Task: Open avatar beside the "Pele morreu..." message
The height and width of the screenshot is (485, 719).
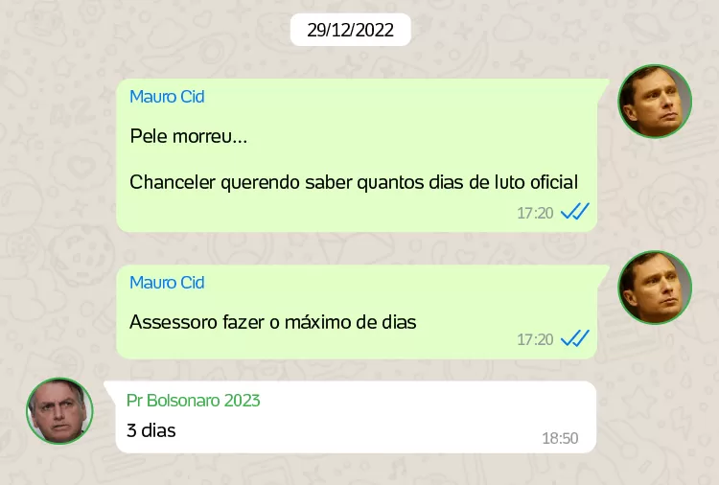Action: [655, 101]
